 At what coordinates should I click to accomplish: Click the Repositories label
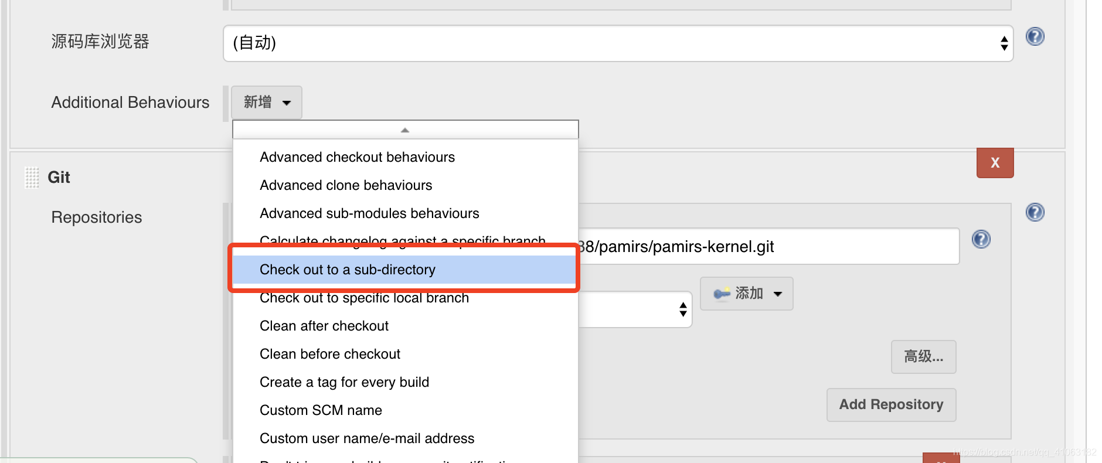[x=97, y=217]
